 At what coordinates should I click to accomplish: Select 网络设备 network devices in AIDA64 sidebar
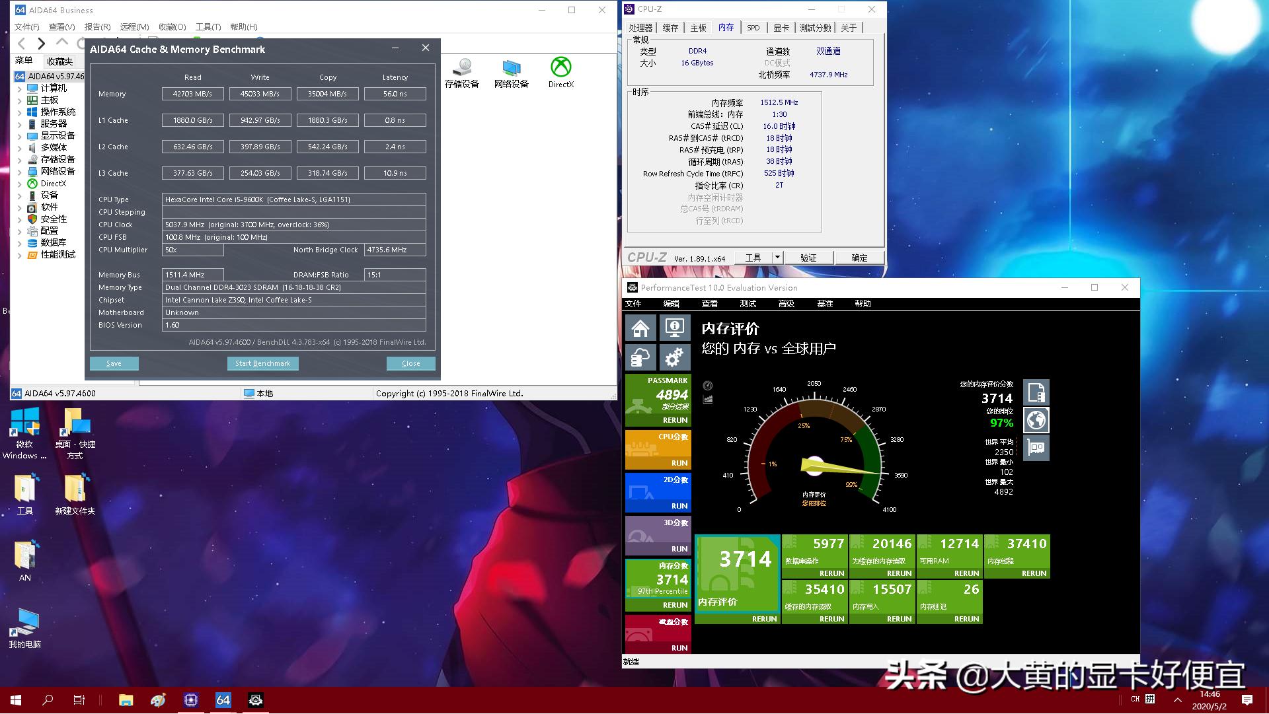(53, 170)
